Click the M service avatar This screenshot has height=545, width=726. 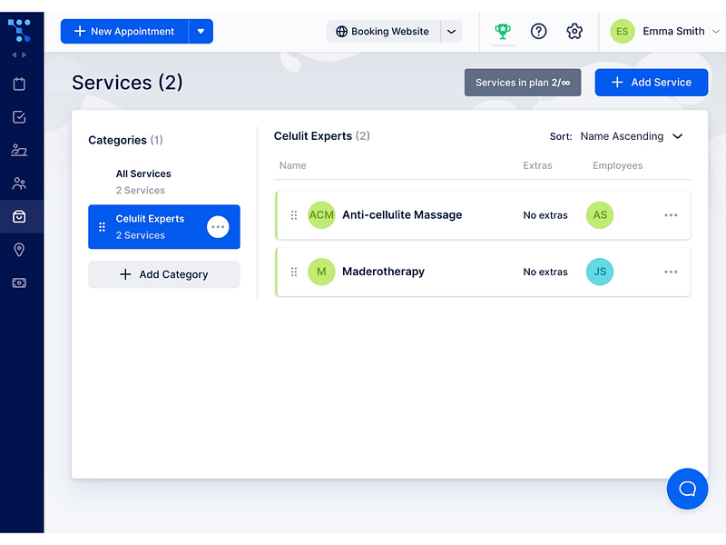point(321,272)
